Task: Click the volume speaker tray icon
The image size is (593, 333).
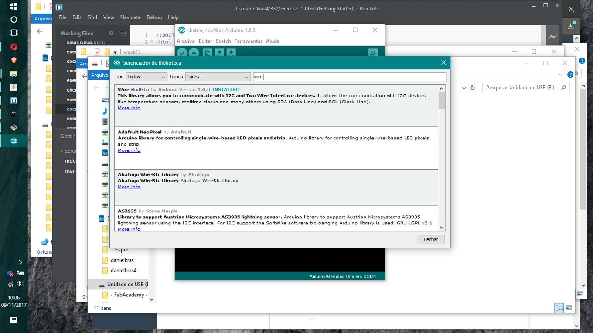Action: (x=20, y=284)
